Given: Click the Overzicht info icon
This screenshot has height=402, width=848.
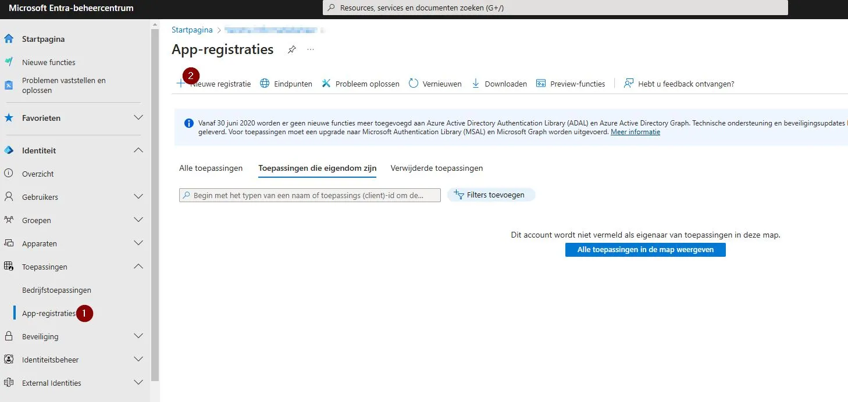Looking at the screenshot, I should pyautogui.click(x=9, y=174).
